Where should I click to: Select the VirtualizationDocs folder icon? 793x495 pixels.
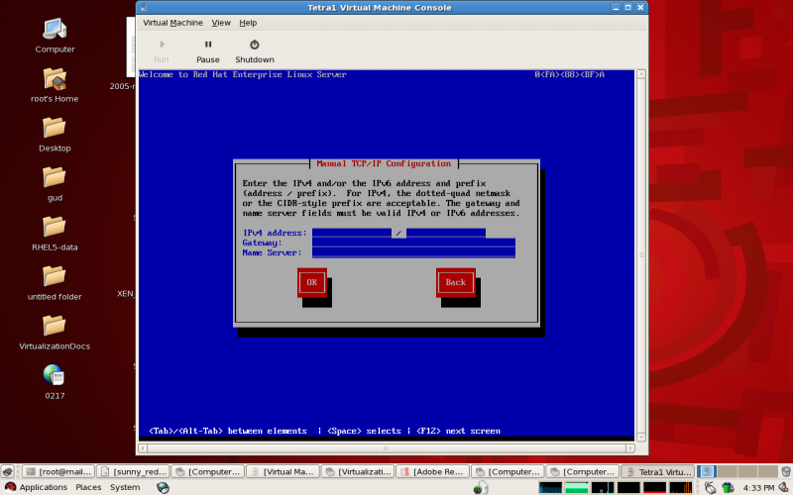pyautogui.click(x=55, y=333)
